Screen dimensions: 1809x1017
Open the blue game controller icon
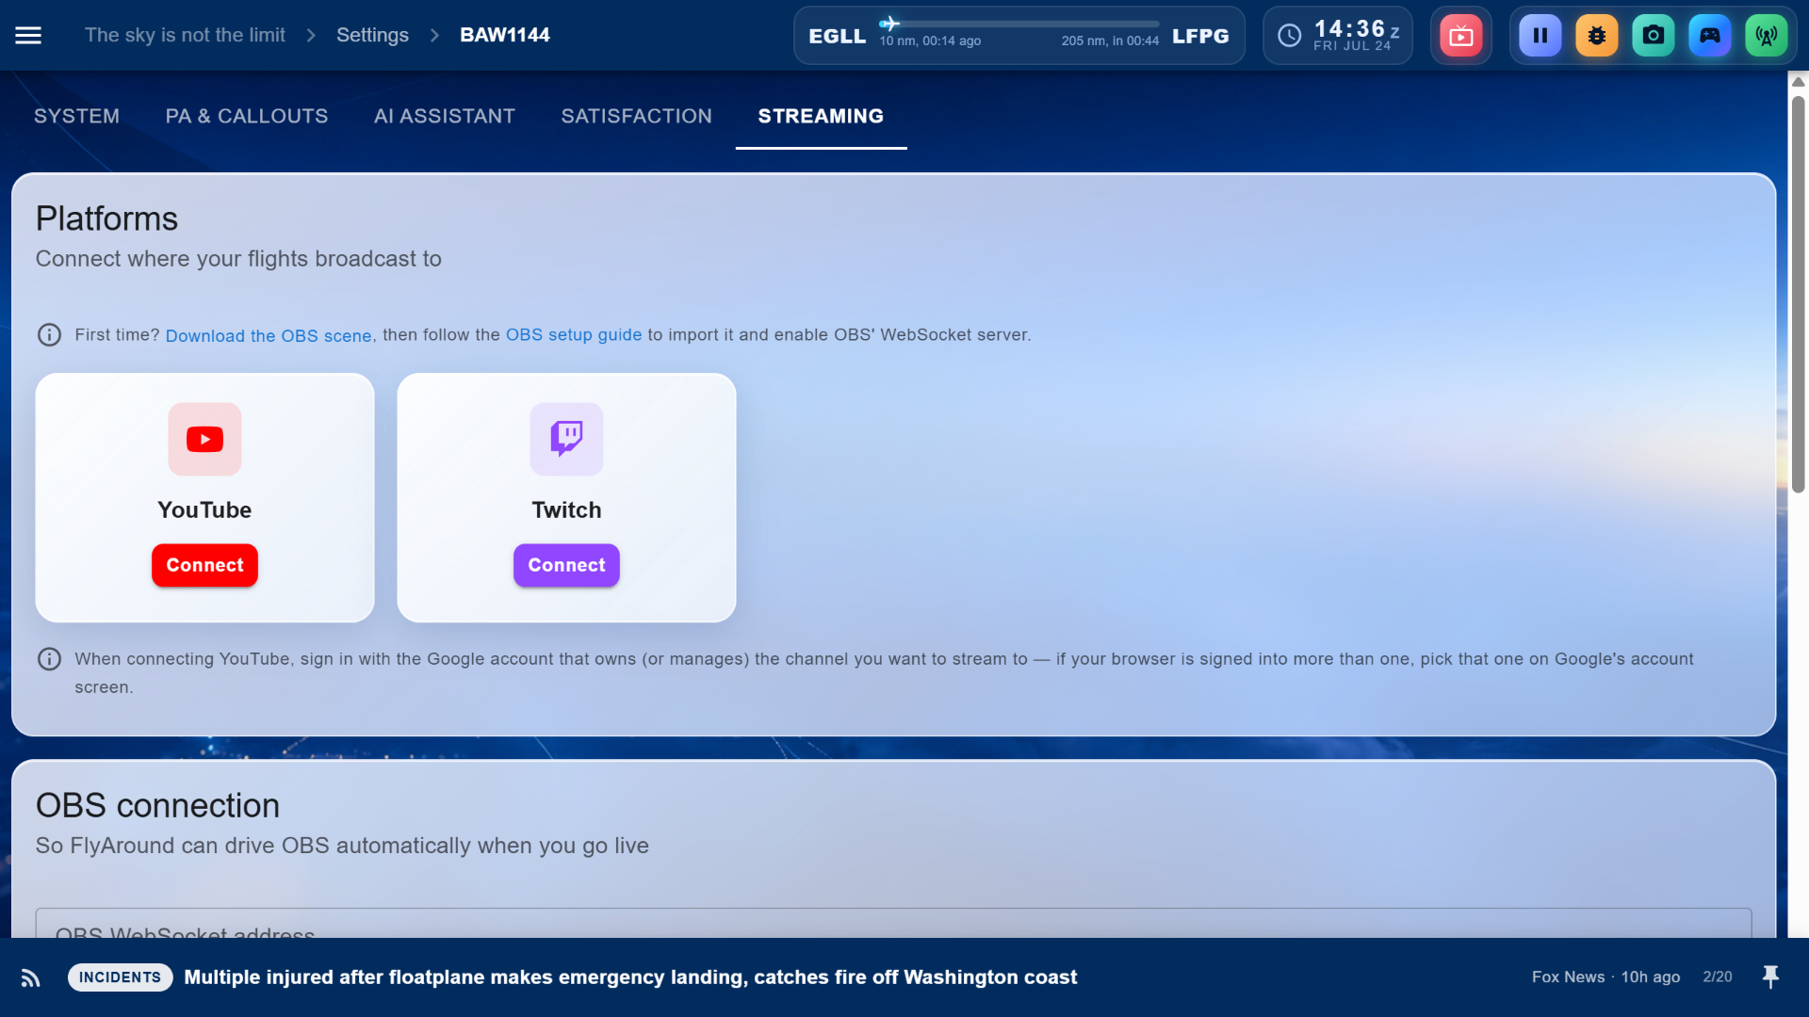coord(1710,36)
